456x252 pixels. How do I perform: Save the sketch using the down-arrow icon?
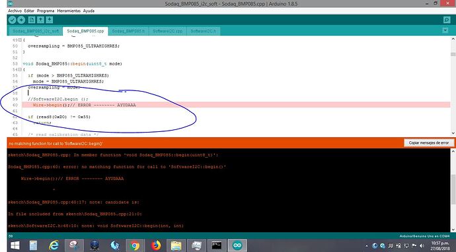[50, 20]
